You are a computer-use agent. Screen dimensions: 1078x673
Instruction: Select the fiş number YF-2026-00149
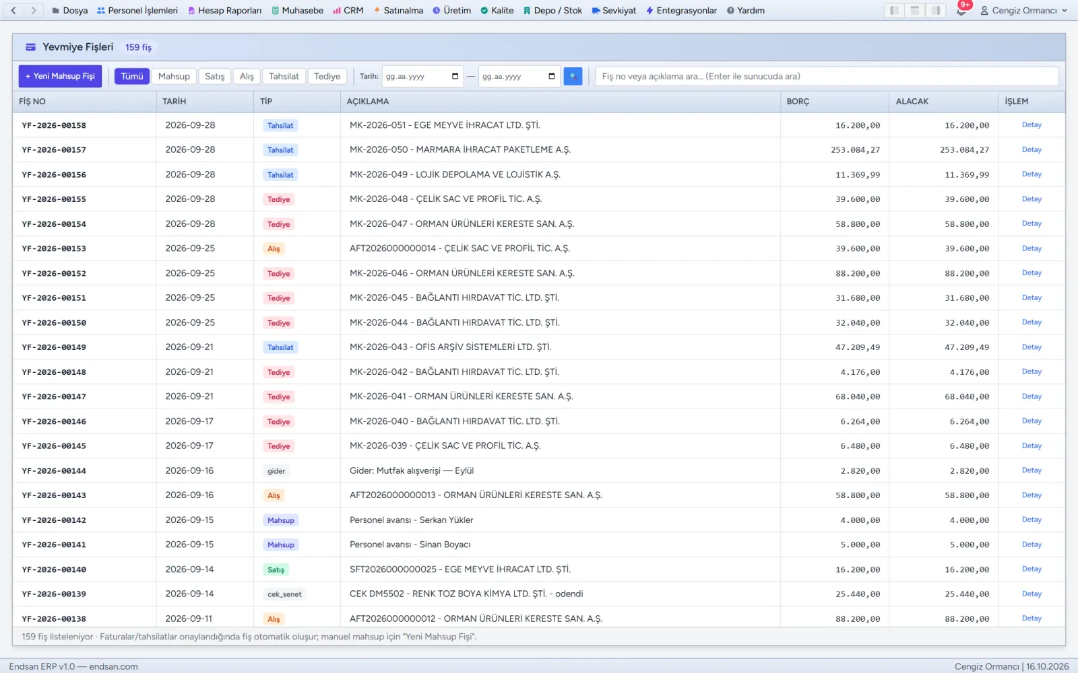(54, 347)
